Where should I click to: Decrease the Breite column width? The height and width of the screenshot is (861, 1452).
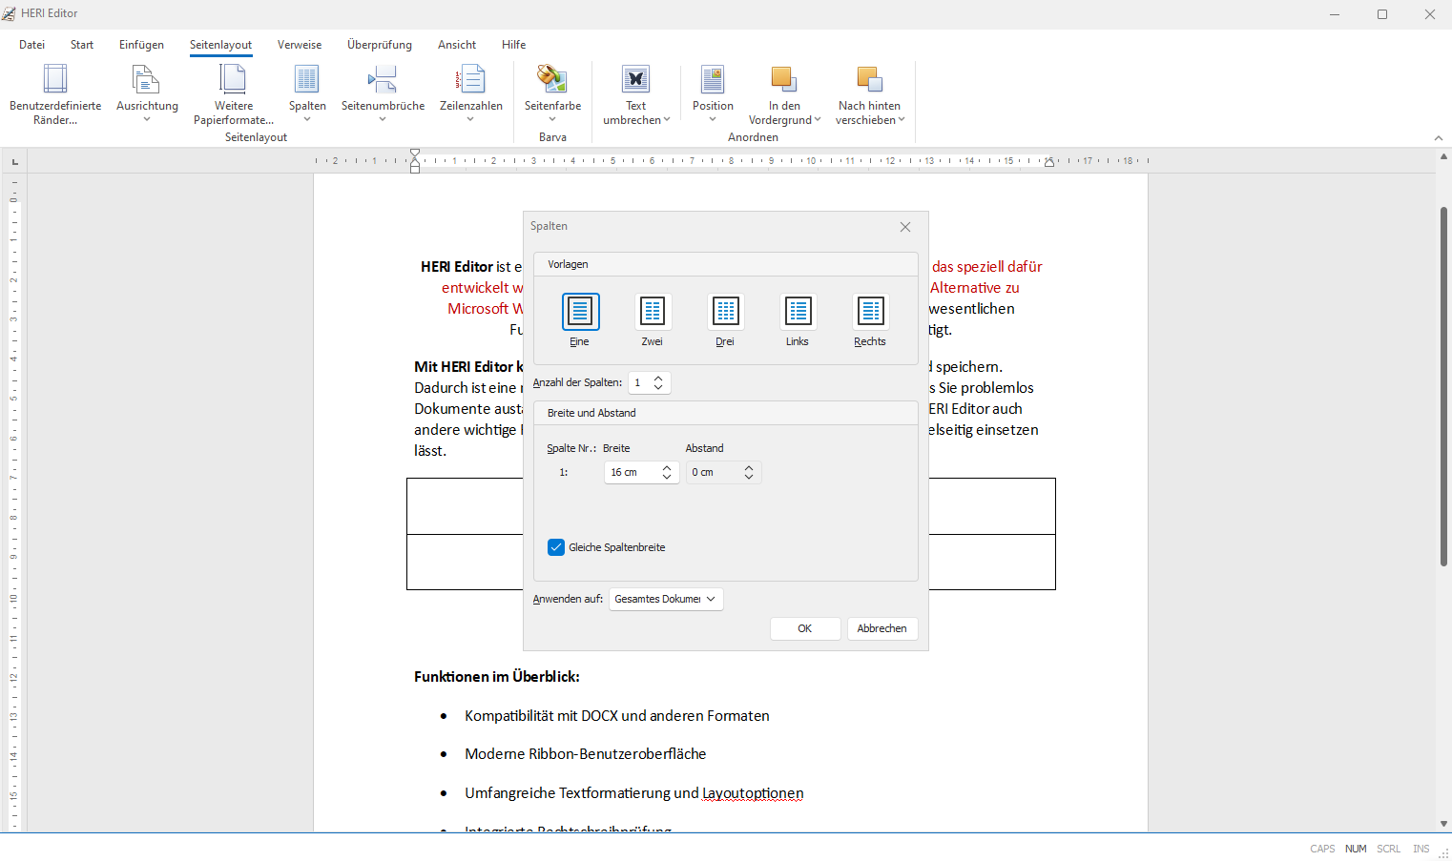[667, 477]
